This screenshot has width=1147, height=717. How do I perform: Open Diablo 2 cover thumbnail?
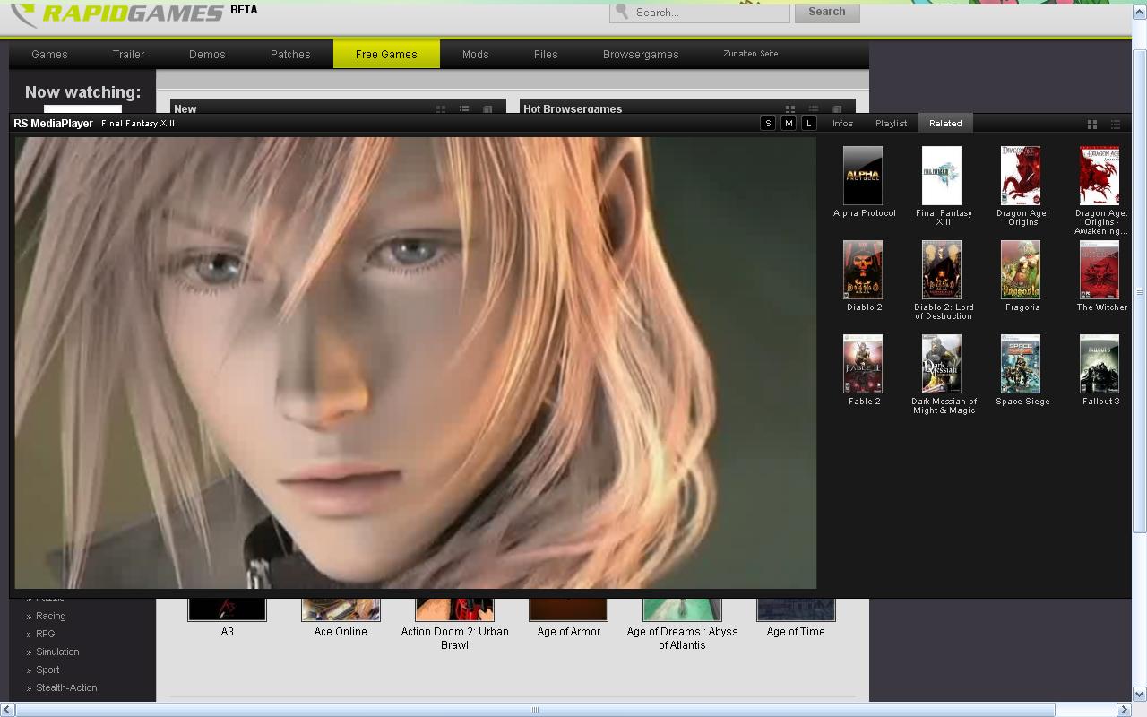pyautogui.click(x=863, y=270)
